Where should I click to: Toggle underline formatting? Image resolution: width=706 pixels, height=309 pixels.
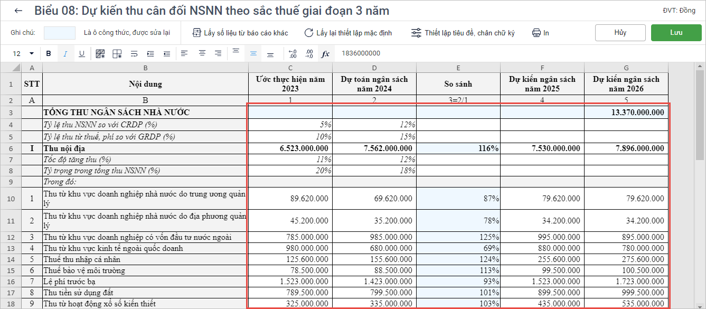pyautogui.click(x=82, y=53)
